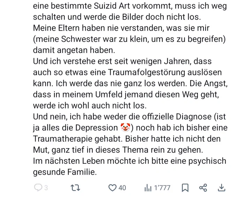This screenshot has width=237, height=198.
Task: Open view statistics bar chart icon
Action: tap(148, 188)
